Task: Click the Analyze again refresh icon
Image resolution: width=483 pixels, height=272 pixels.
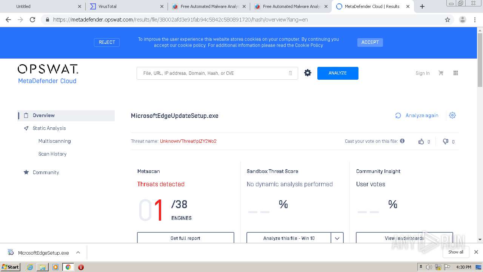Action: 398,116
